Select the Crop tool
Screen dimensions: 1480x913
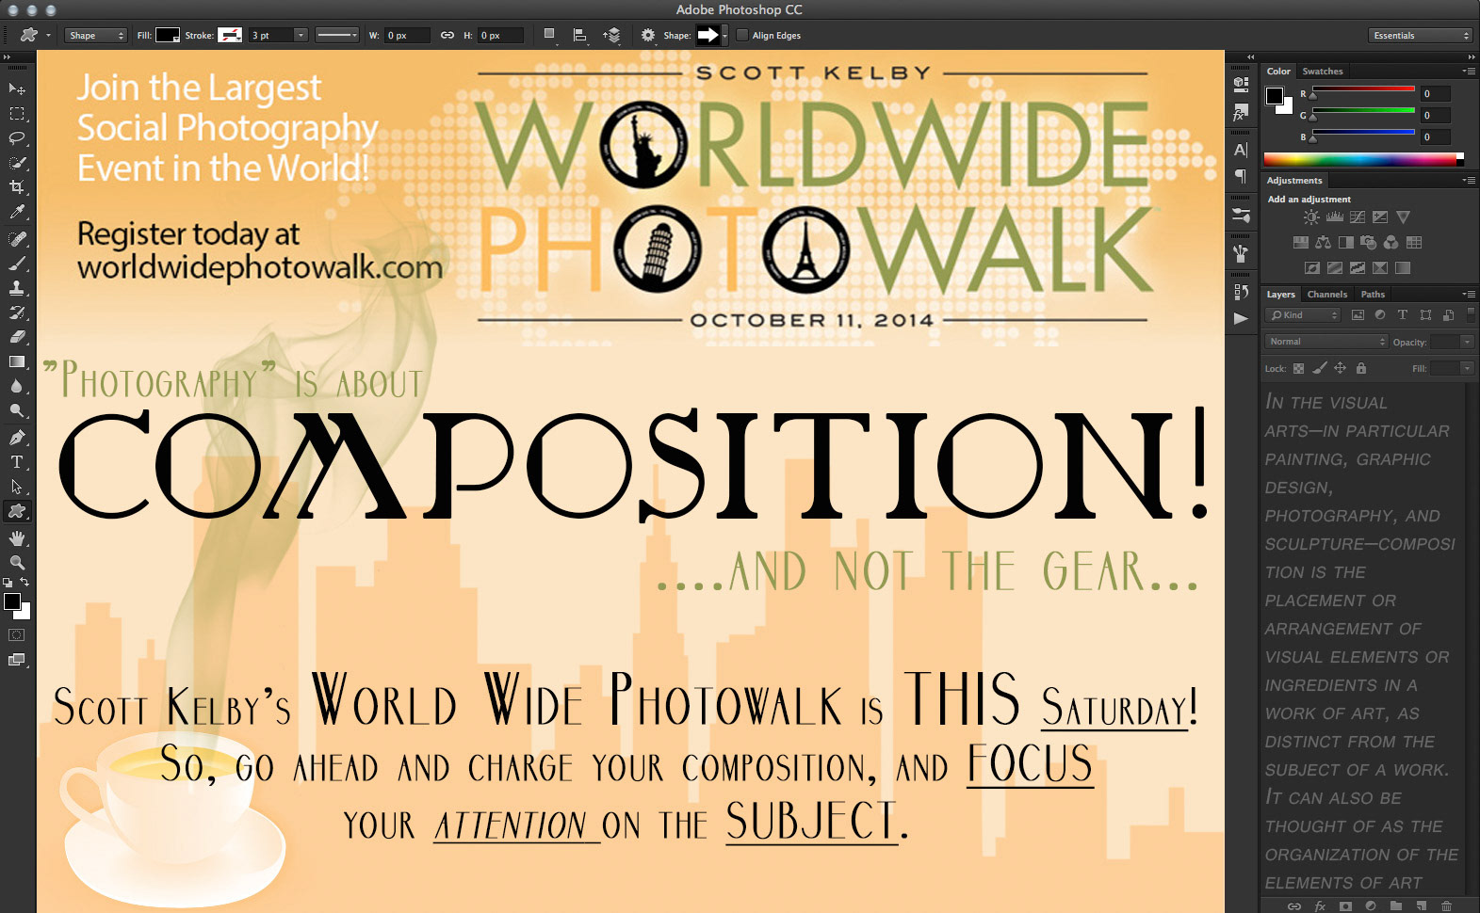(17, 187)
